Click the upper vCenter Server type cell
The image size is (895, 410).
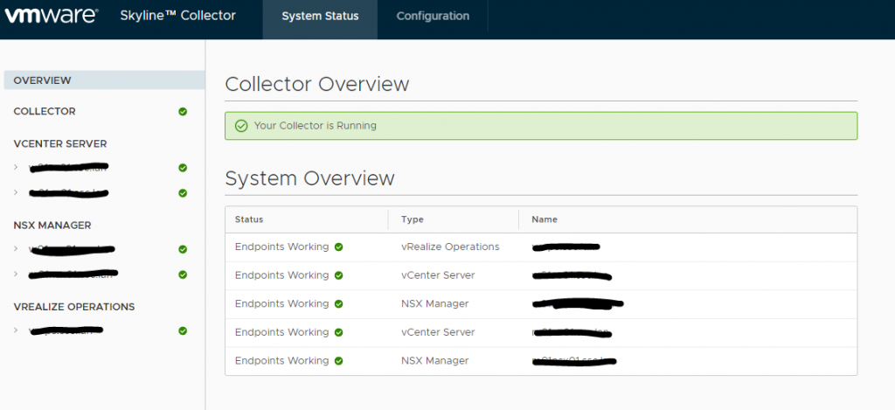[x=438, y=275]
